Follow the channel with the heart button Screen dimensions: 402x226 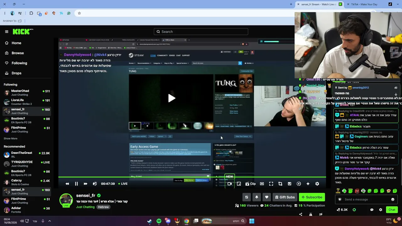[267, 197]
